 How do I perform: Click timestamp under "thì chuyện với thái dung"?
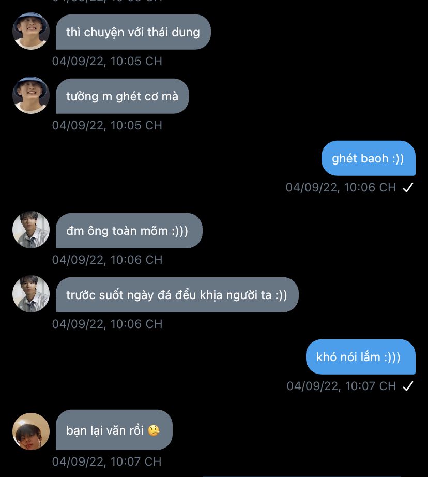click(x=107, y=62)
